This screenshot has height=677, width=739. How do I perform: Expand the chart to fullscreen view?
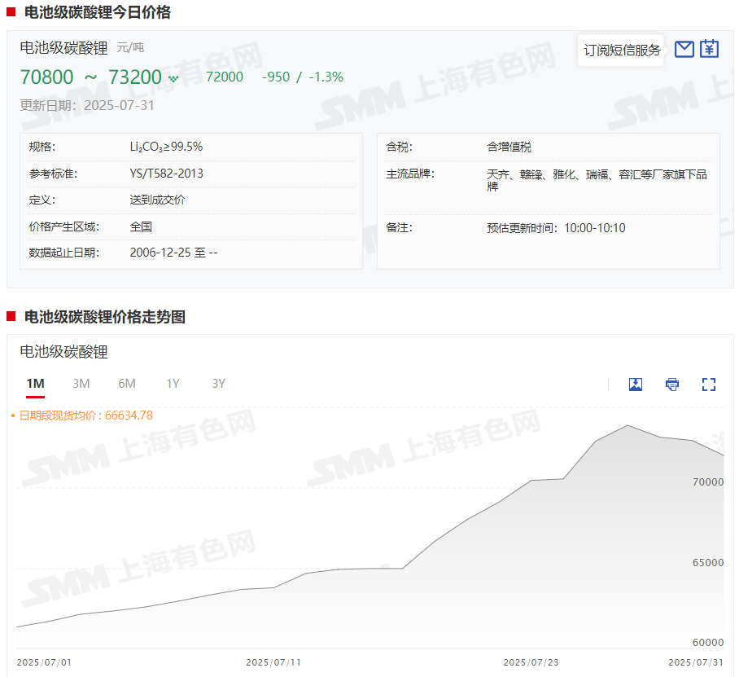(x=708, y=385)
